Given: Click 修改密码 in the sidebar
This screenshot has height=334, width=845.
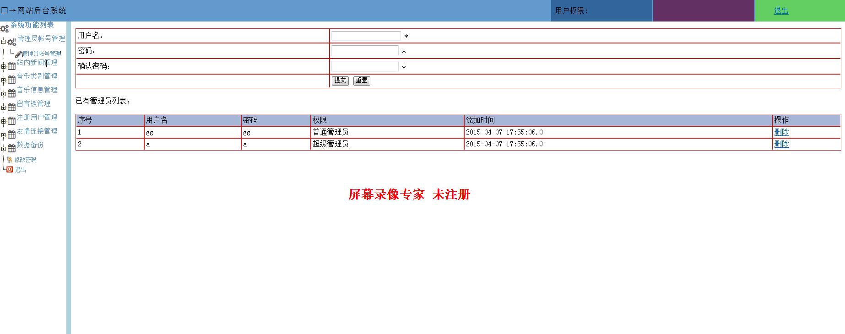Looking at the screenshot, I should 25,160.
